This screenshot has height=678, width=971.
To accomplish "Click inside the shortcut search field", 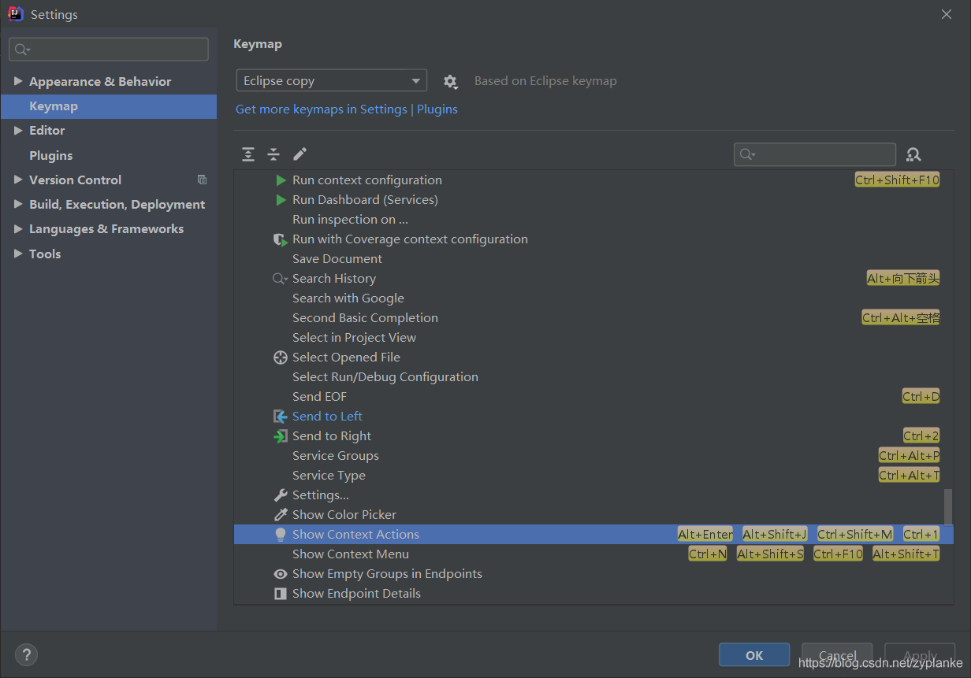I will click(x=815, y=154).
